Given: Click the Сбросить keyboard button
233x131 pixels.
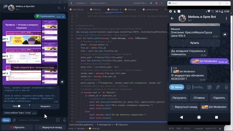Looking at the screenshot, I should point(17,127).
